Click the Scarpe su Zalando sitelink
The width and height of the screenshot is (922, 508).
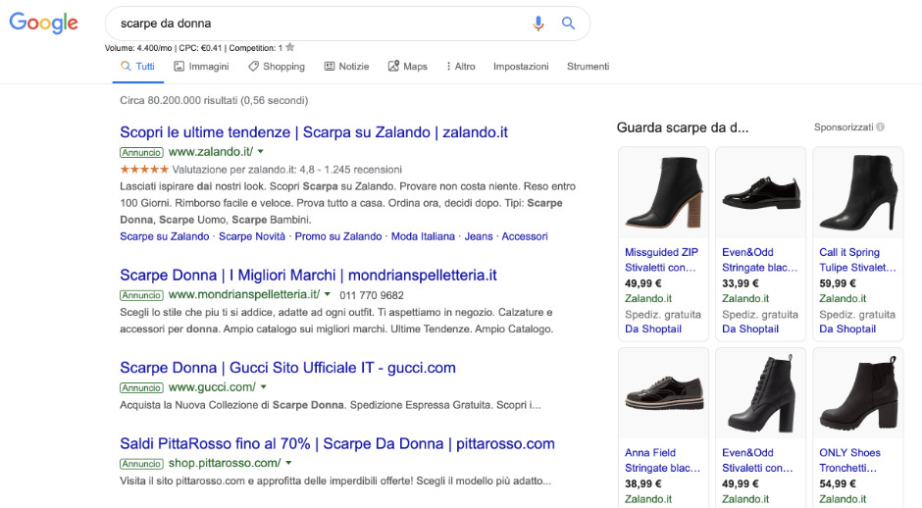(165, 236)
